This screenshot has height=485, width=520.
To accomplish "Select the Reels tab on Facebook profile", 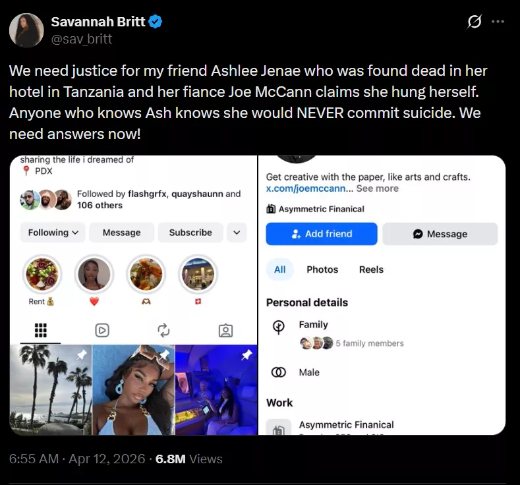I will [x=371, y=270].
